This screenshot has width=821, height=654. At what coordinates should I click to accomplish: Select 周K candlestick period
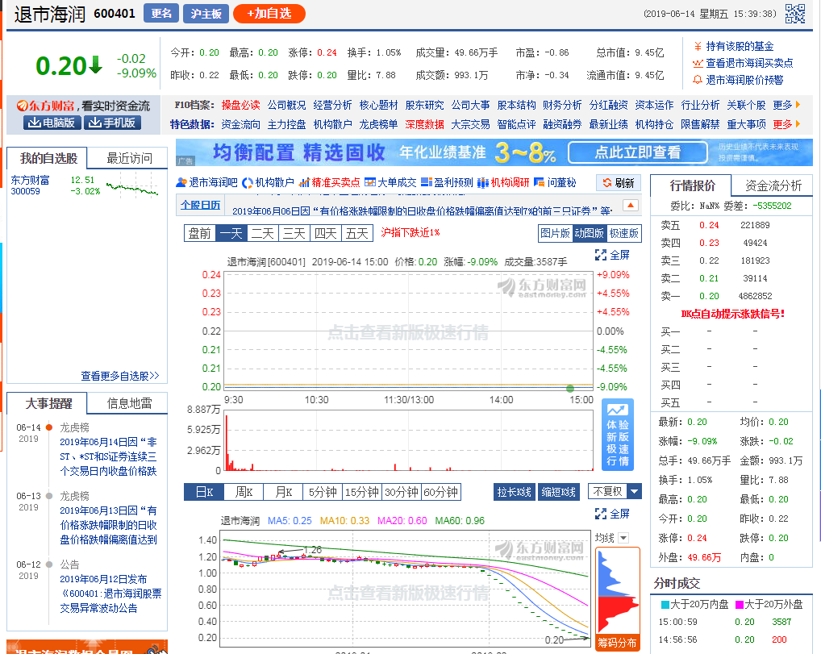244,492
